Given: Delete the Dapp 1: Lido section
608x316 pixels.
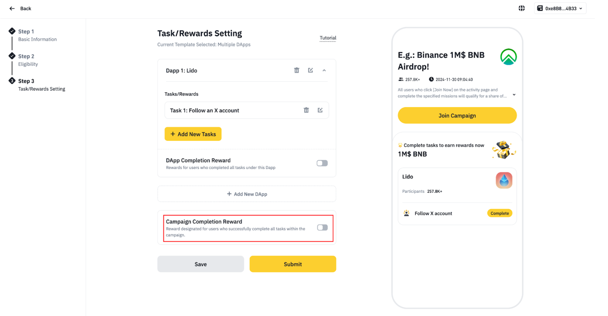Looking at the screenshot, I should tap(297, 70).
